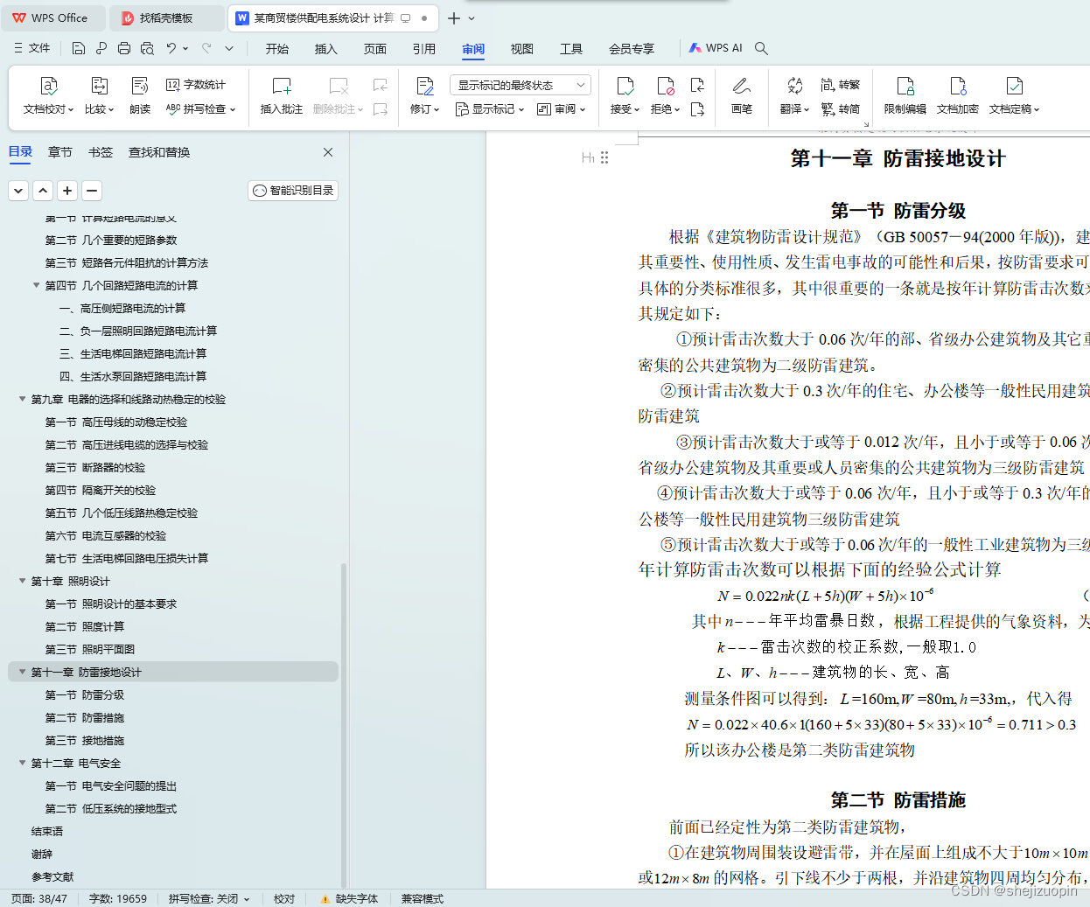This screenshot has height=907, width=1090.
Task: Click the Save icon in quick toolbar
Action: click(x=79, y=48)
